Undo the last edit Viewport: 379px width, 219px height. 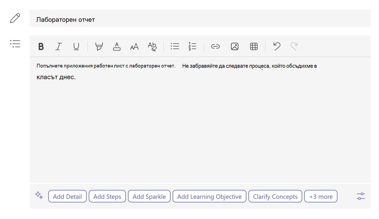tap(277, 46)
